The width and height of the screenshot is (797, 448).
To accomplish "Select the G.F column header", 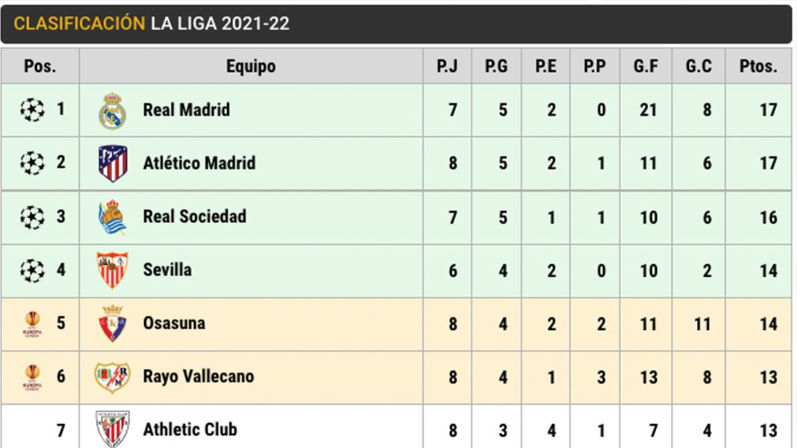I will coord(645,66).
